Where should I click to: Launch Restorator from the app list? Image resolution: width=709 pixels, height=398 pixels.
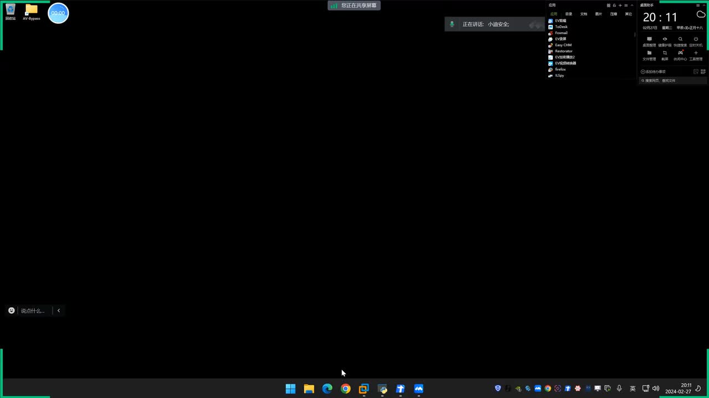[x=560, y=51]
